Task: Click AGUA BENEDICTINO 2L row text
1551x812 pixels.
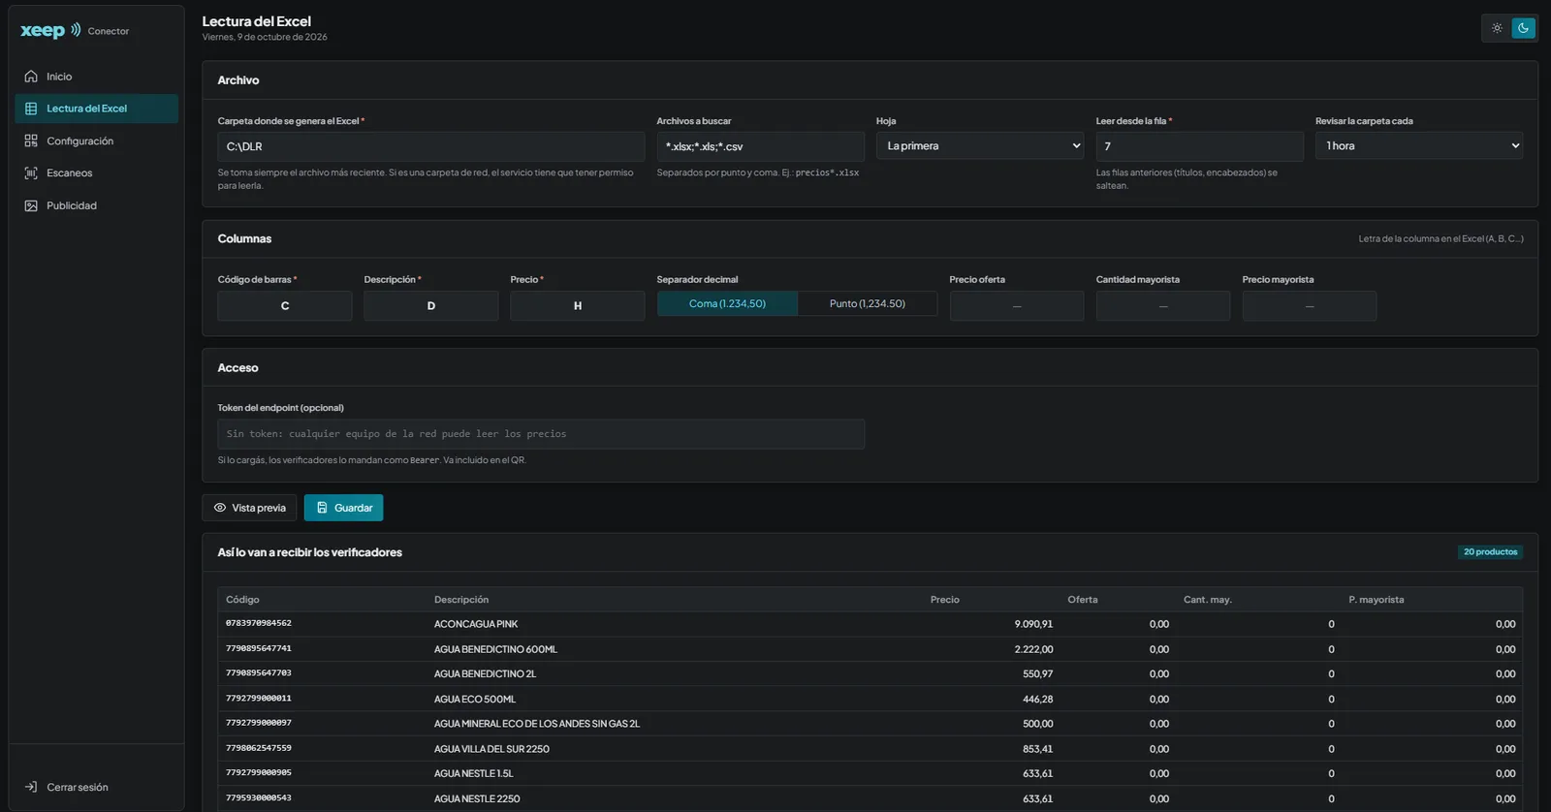Action: [485, 674]
